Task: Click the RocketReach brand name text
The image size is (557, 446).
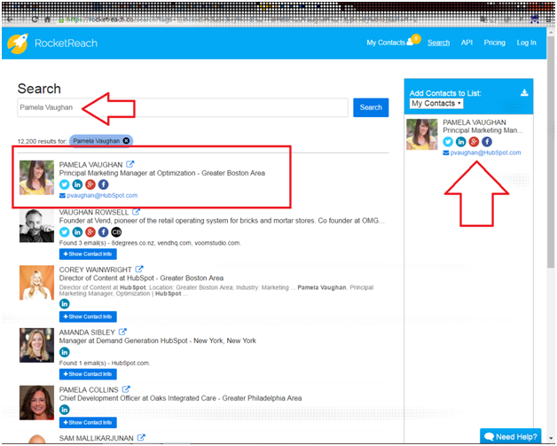Action: [x=66, y=43]
